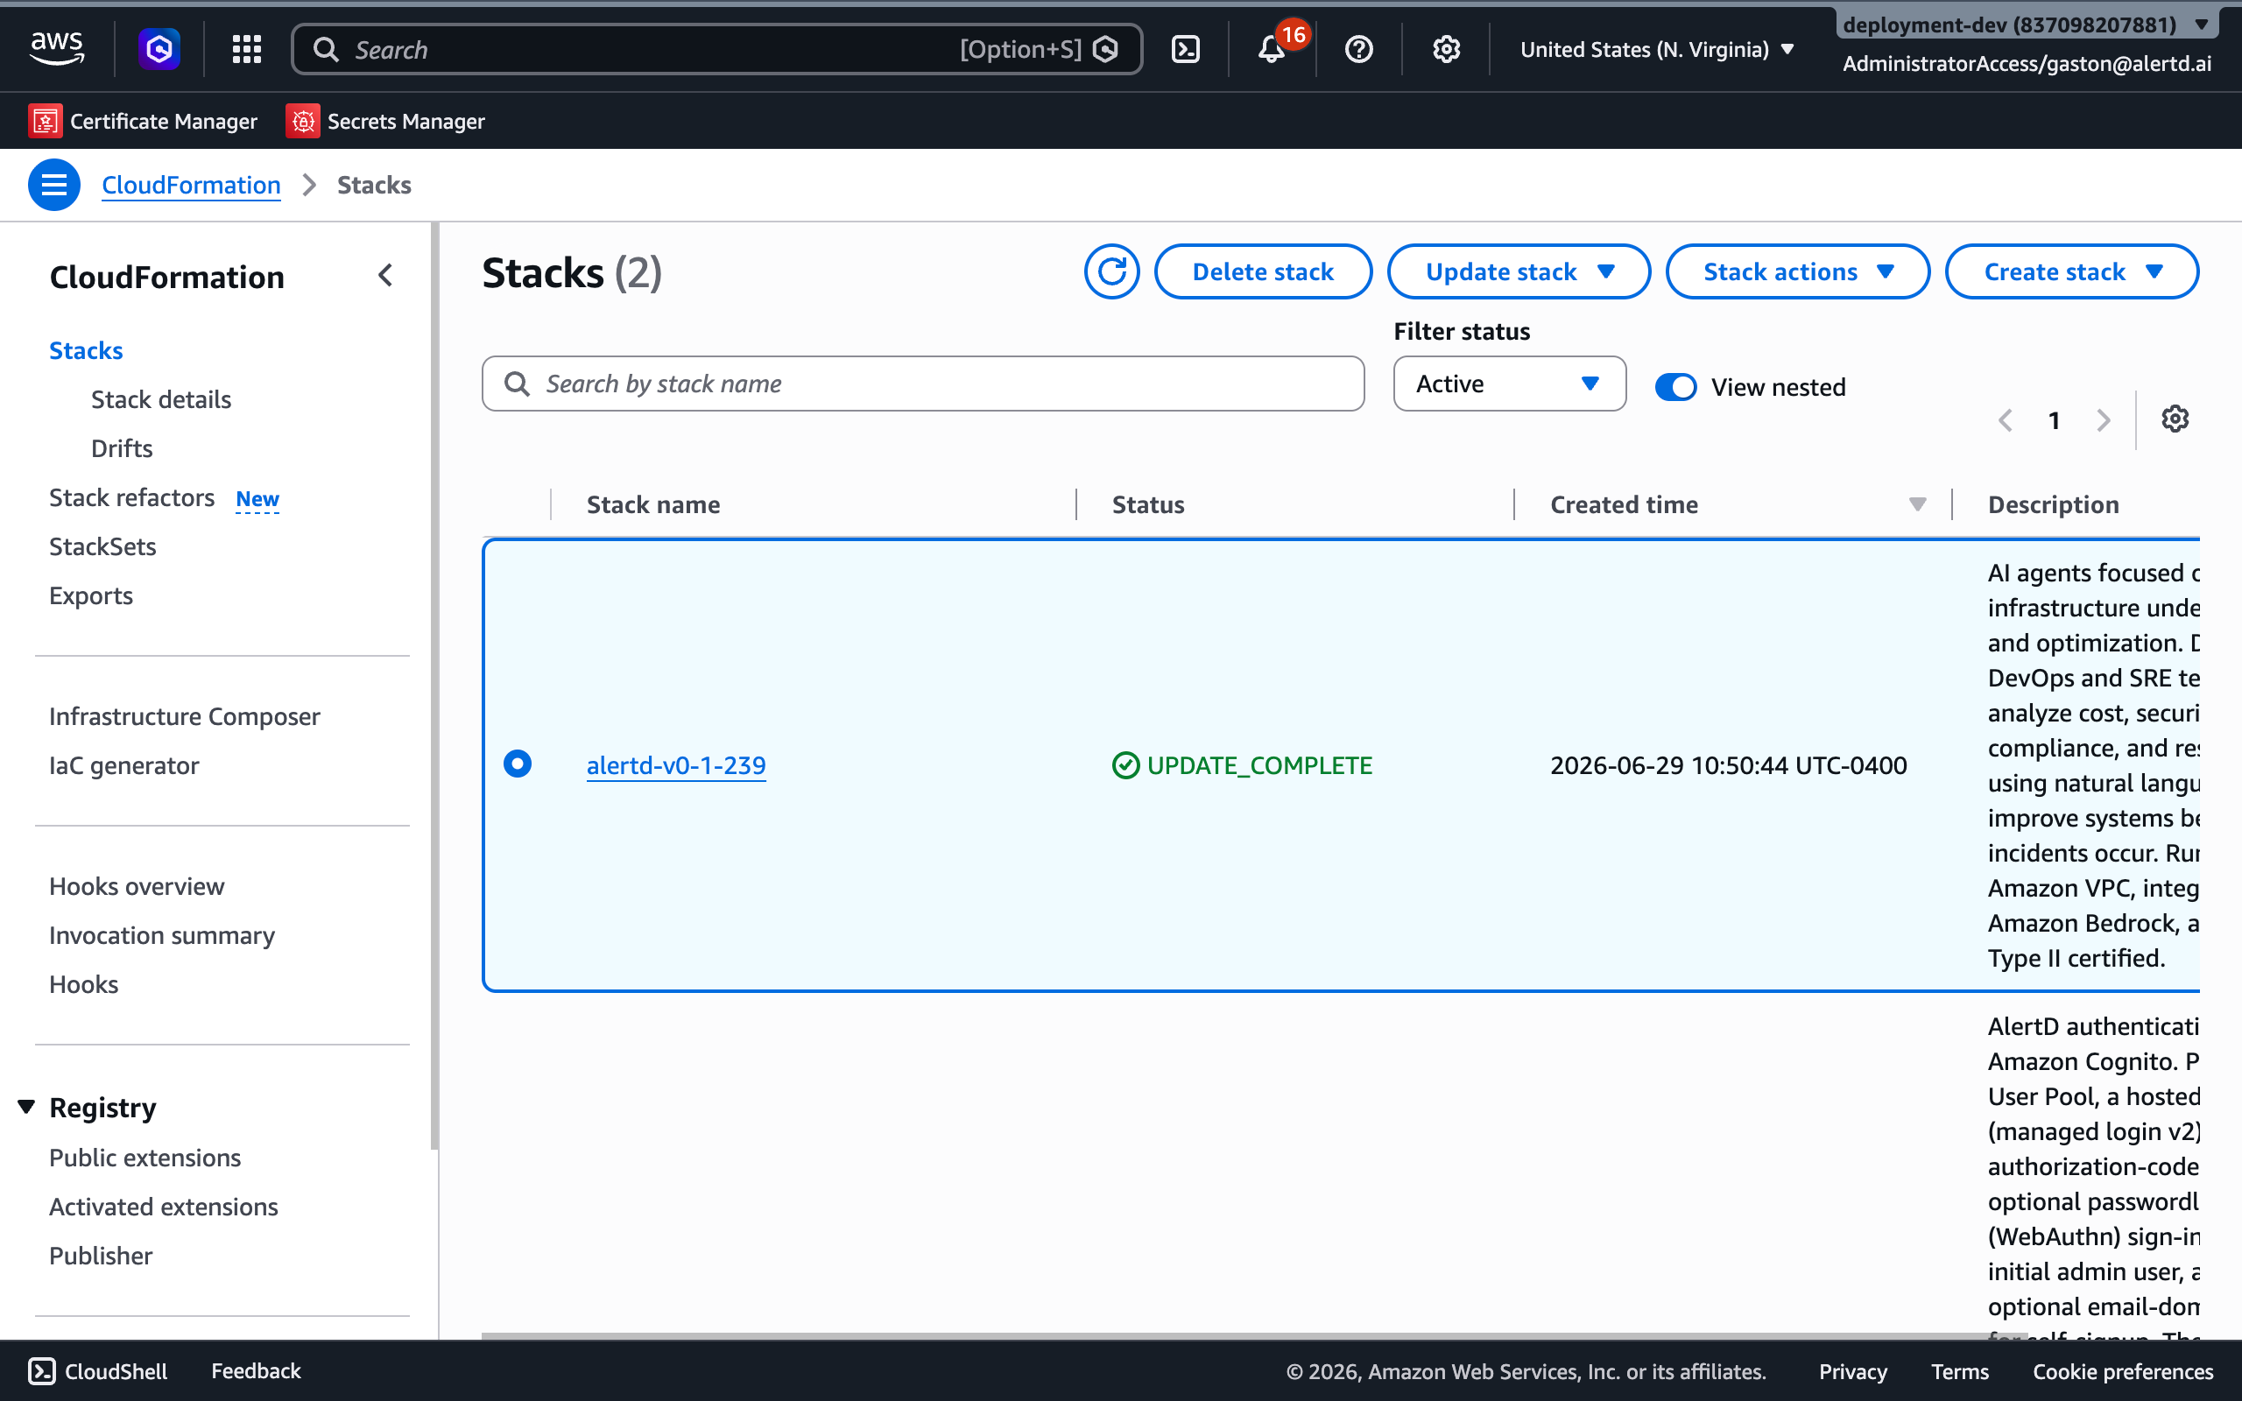2242x1401 pixels.
Task: Click page number 1 indicator
Action: (2054, 420)
